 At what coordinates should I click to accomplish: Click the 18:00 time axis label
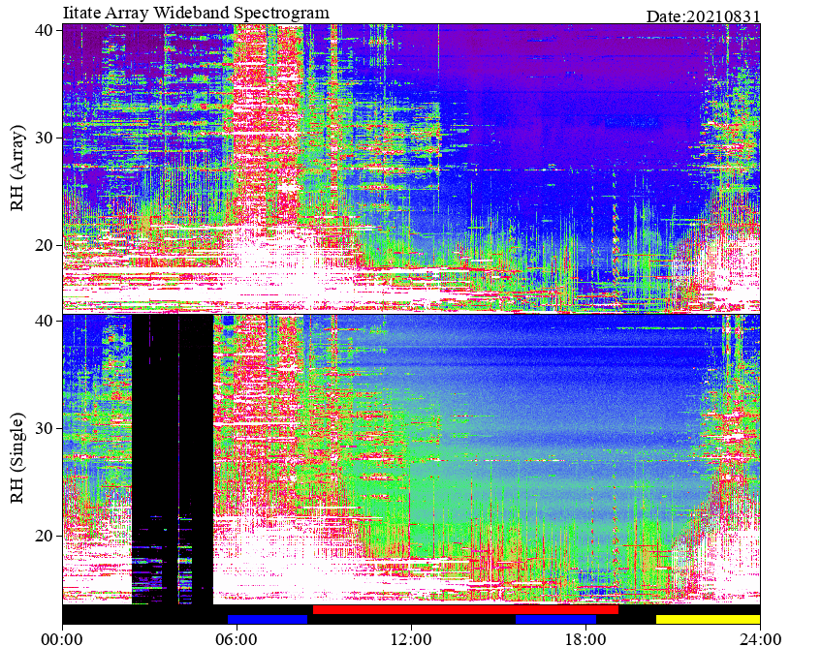coord(586,639)
